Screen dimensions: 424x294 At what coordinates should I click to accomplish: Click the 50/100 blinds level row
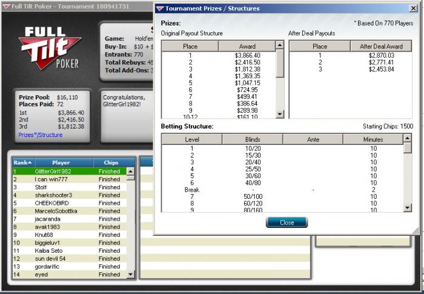(283, 196)
